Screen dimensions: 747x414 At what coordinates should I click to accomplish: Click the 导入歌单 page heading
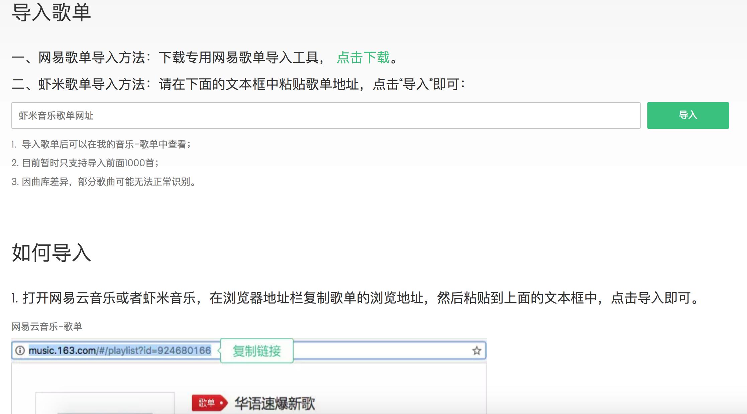[x=51, y=13]
